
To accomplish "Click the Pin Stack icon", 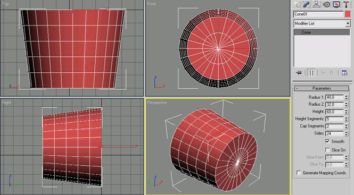I will pyautogui.click(x=299, y=73).
